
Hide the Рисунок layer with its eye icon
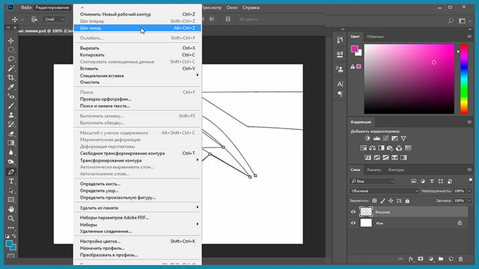[354, 212]
